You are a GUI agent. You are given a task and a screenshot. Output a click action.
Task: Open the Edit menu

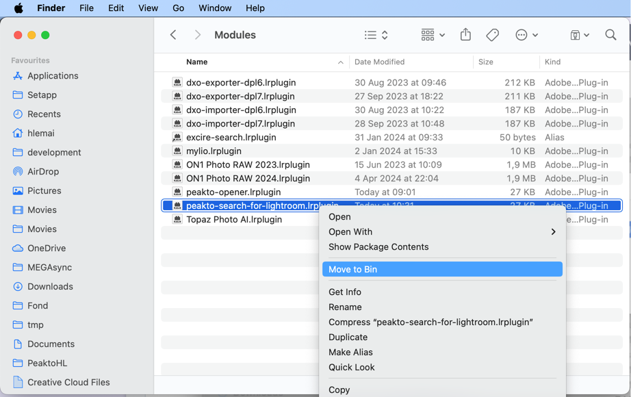[x=116, y=8]
